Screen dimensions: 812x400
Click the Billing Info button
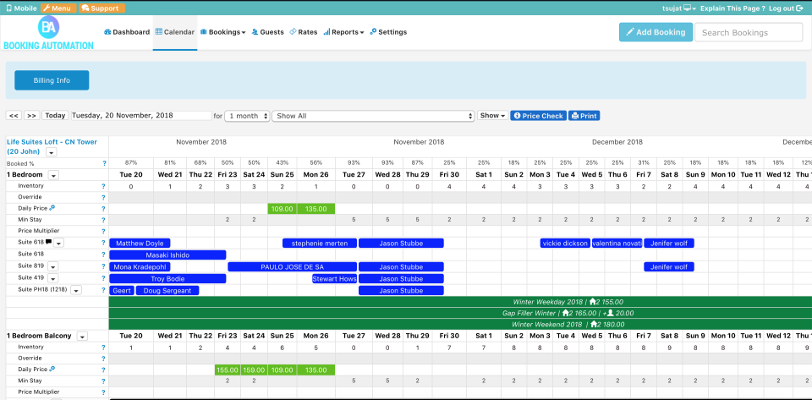click(52, 80)
